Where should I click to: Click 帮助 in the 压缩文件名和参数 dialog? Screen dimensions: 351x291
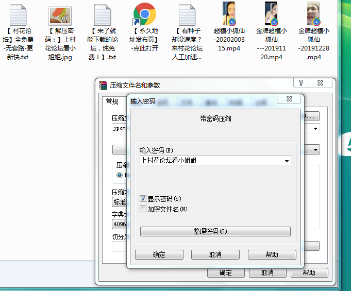pyautogui.click(x=309, y=272)
